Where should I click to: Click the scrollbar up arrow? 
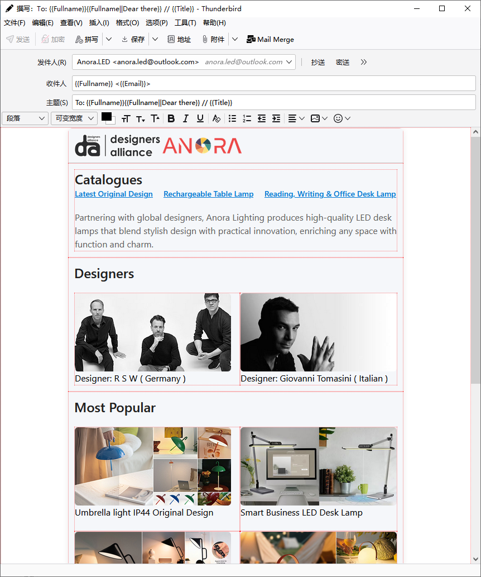pos(475,132)
